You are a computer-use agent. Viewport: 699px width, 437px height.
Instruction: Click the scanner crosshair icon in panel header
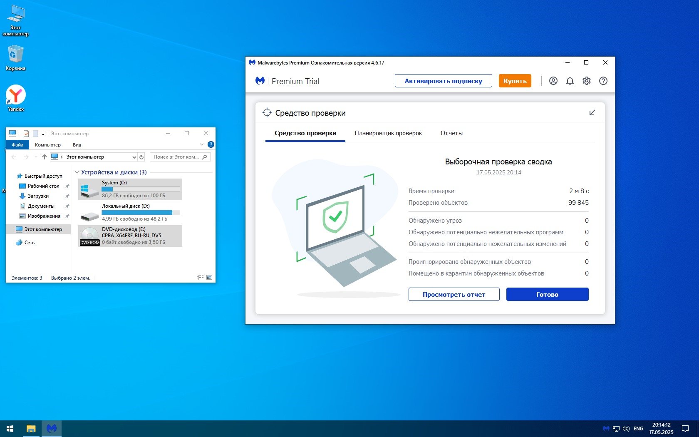pyautogui.click(x=267, y=112)
